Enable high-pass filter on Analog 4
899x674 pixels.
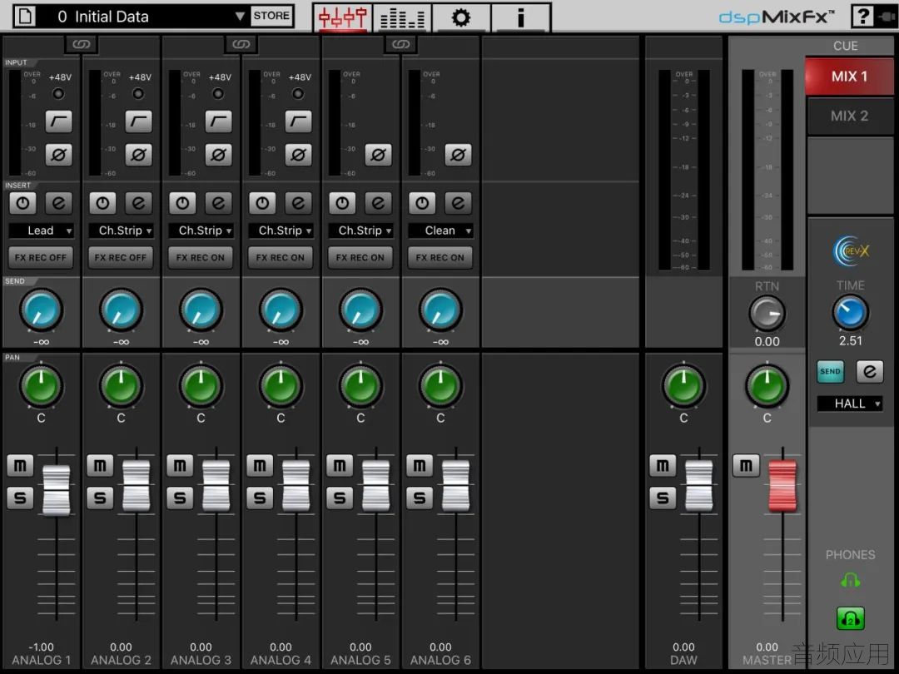click(298, 121)
